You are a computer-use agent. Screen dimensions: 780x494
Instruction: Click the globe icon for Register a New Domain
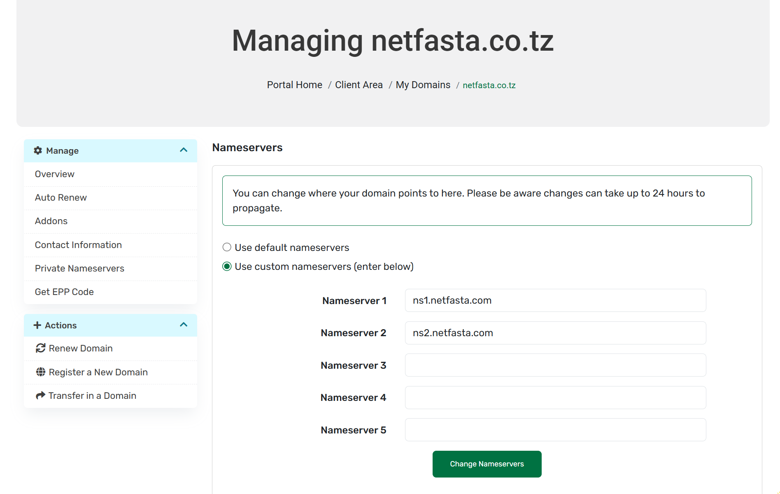pos(40,372)
